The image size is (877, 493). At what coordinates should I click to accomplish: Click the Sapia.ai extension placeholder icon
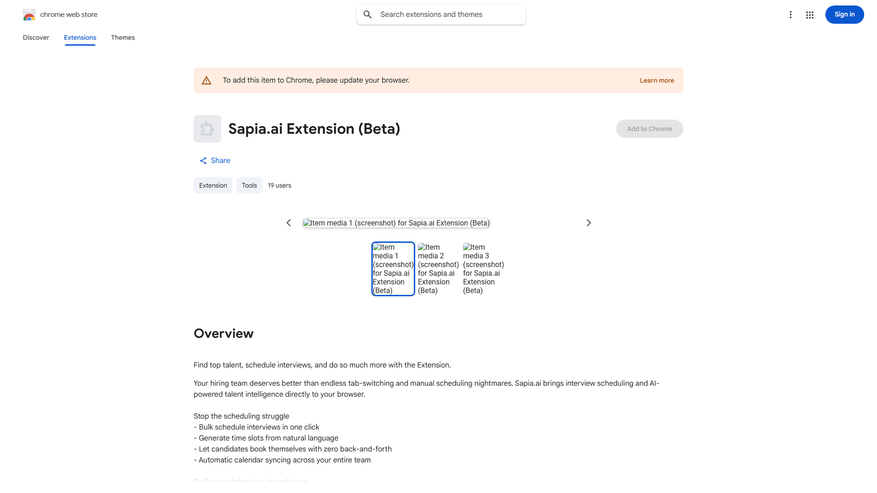[207, 128]
